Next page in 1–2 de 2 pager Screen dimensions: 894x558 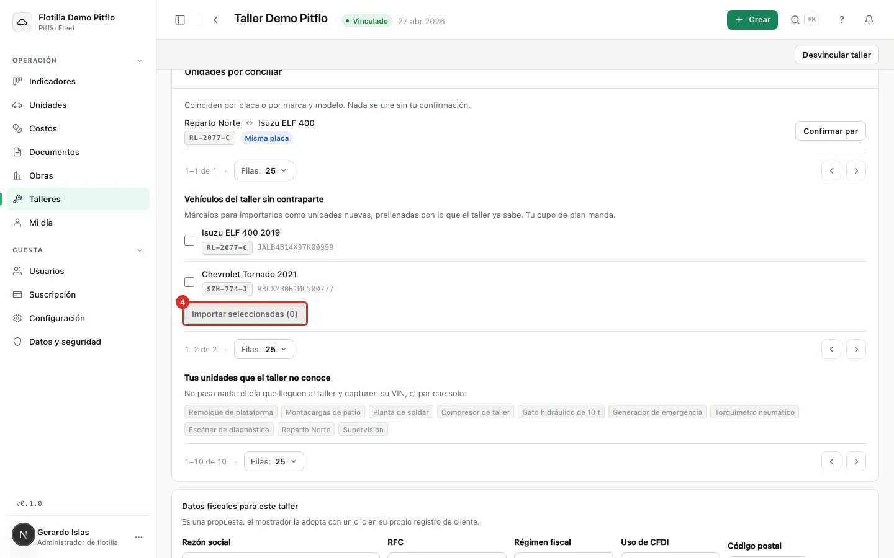pyautogui.click(x=856, y=349)
